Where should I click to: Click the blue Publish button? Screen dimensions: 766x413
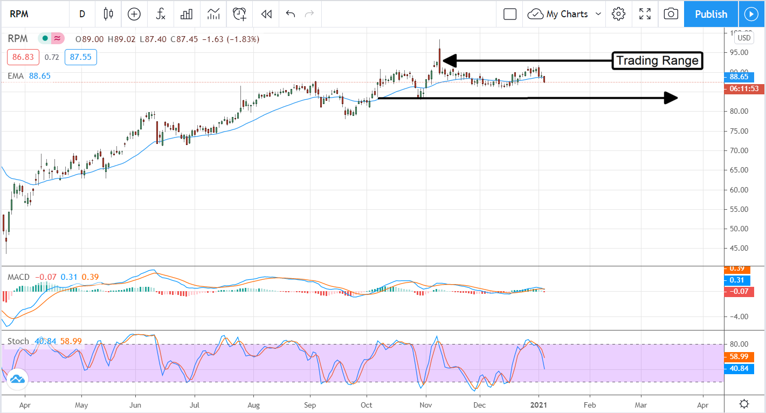710,14
